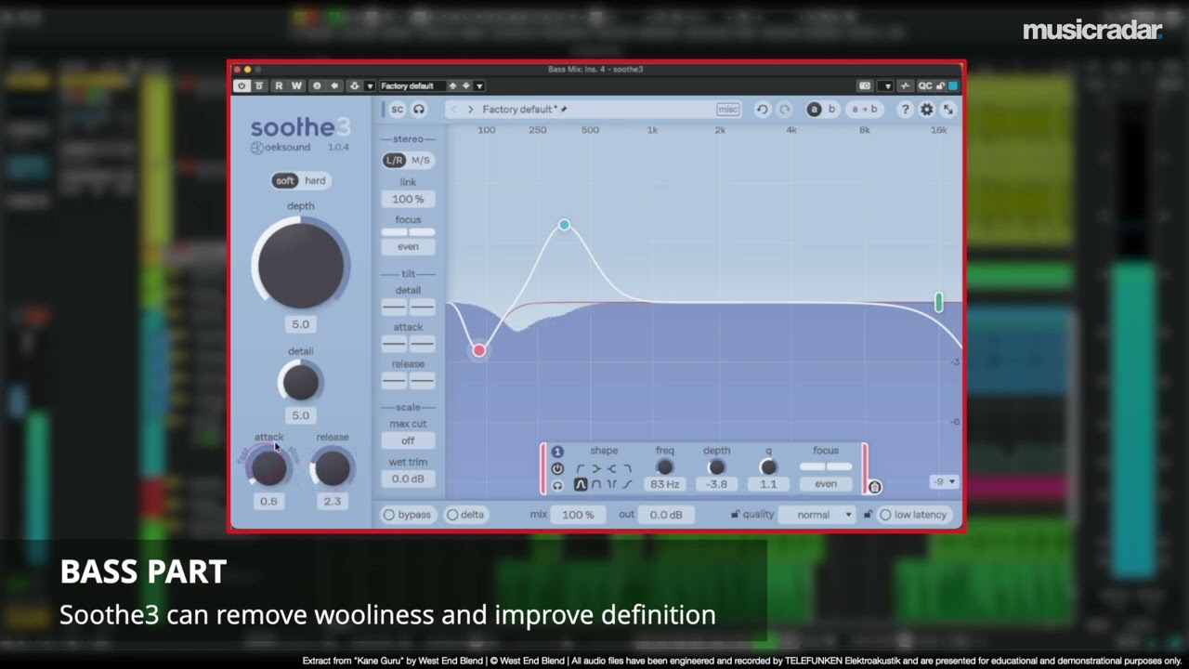Screen dimensions: 1189x669
Task: Open the stereo focus even selector
Action: pyautogui.click(x=408, y=246)
